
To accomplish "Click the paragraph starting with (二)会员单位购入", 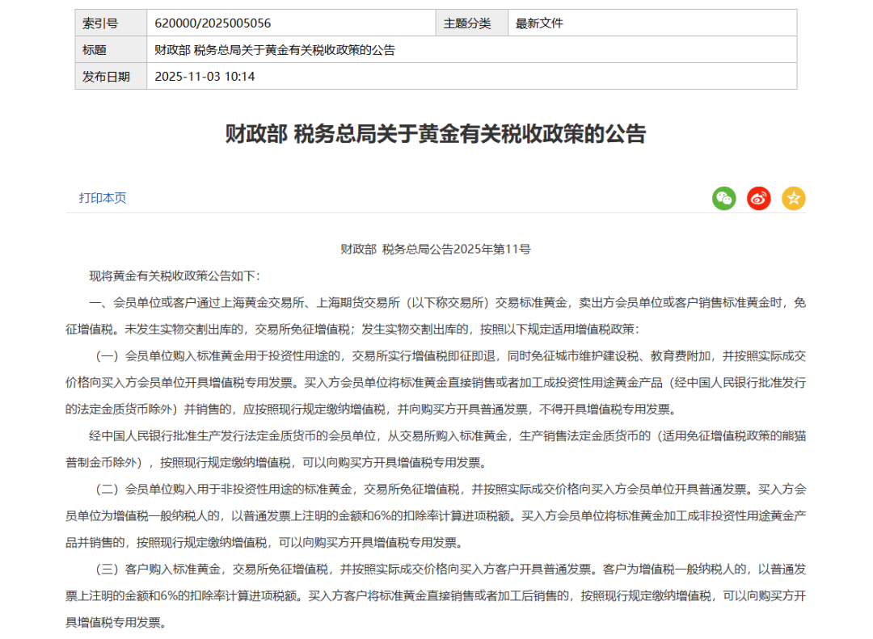I will [x=436, y=515].
